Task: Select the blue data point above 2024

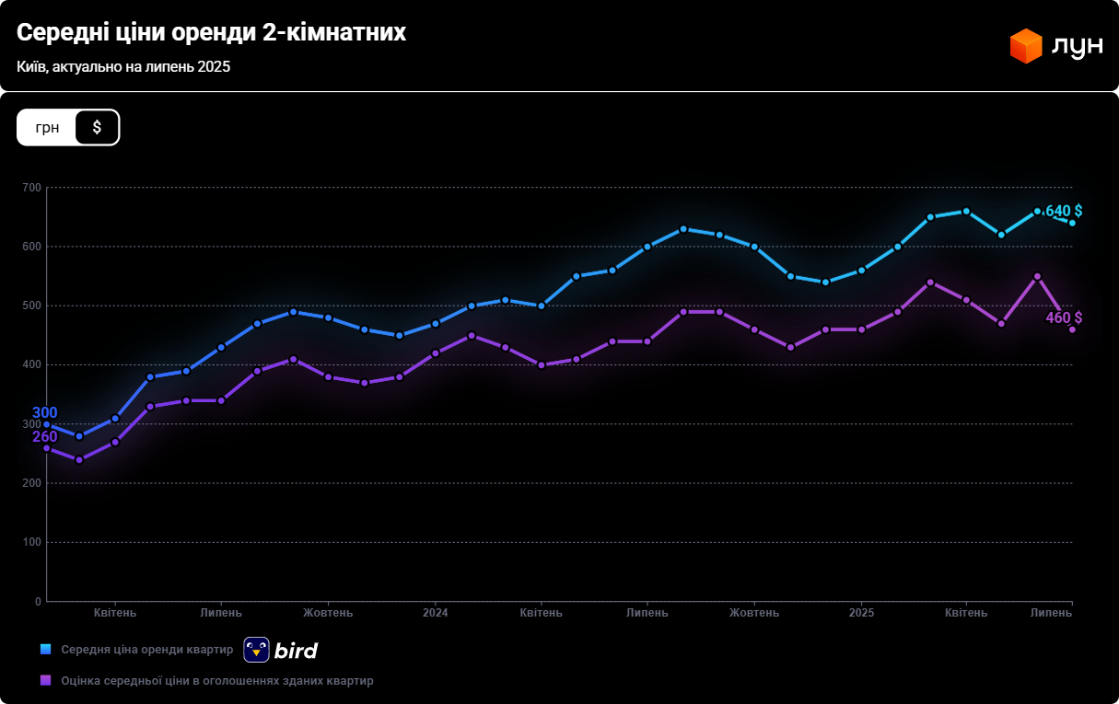Action: 436,324
